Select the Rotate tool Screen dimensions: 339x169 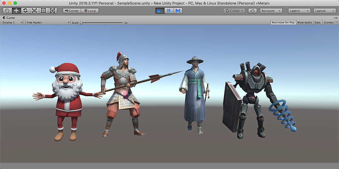click(25, 11)
